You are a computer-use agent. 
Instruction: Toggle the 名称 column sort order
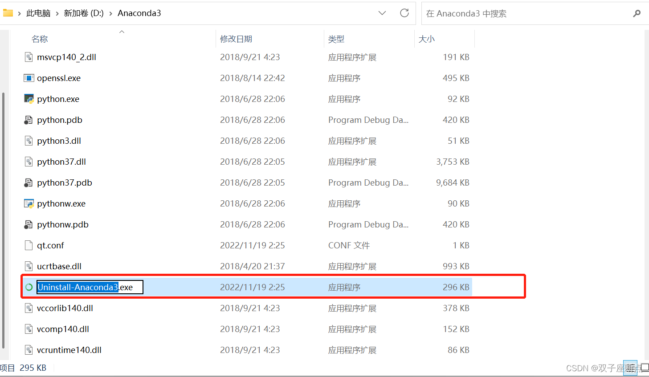click(x=40, y=39)
